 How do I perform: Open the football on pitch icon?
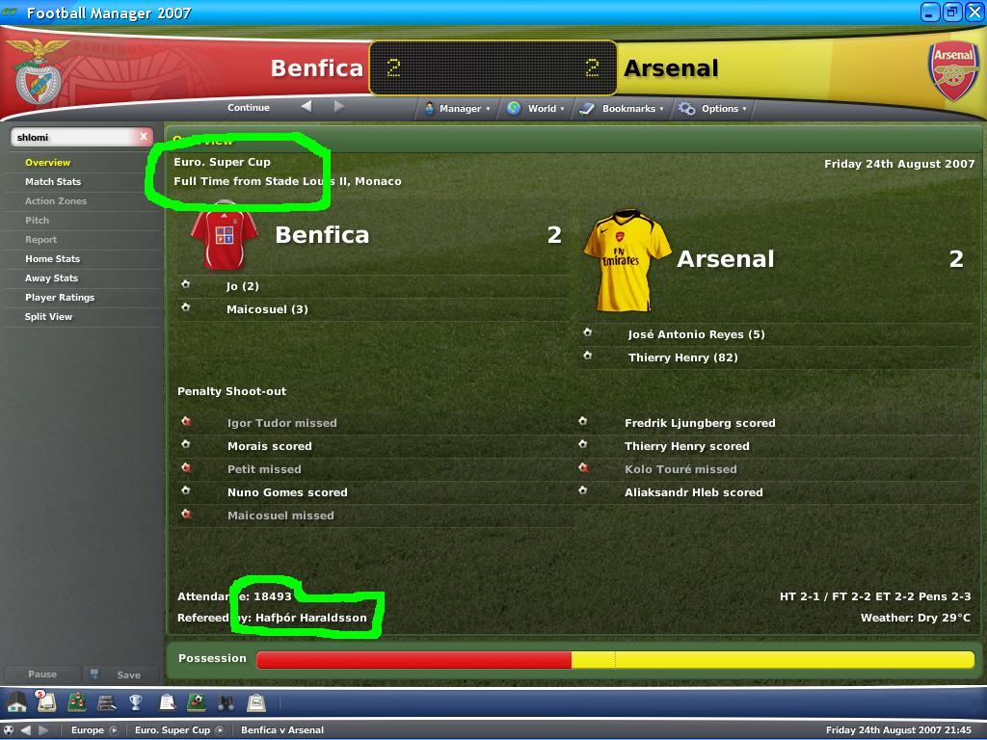tap(197, 702)
